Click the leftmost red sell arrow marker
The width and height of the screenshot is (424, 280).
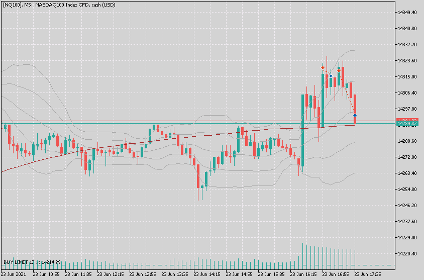click(323, 67)
